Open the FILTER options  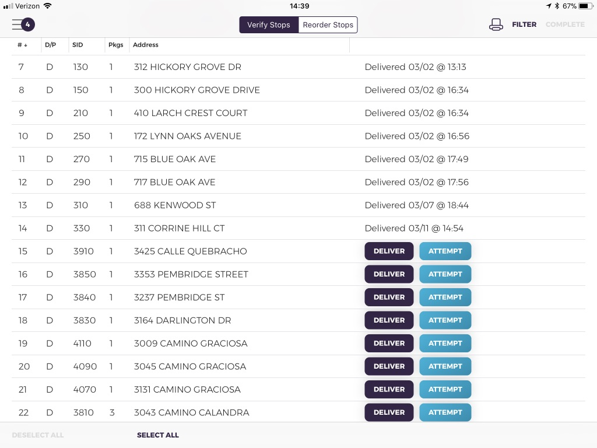coord(524,24)
